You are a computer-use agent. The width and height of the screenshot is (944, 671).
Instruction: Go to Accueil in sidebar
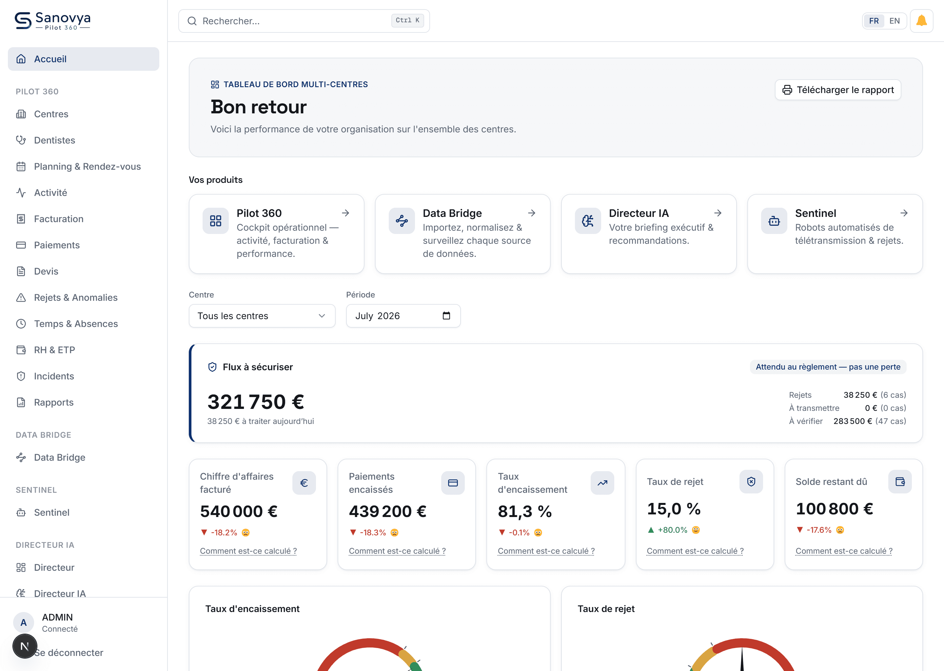coord(84,59)
